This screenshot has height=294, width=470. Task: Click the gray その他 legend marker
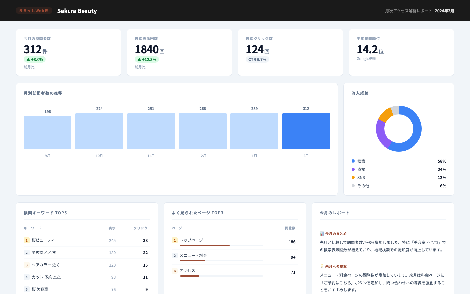[353, 186]
